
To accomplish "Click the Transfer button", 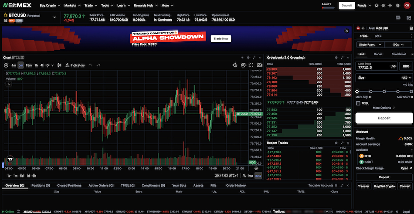I will 363,186.
